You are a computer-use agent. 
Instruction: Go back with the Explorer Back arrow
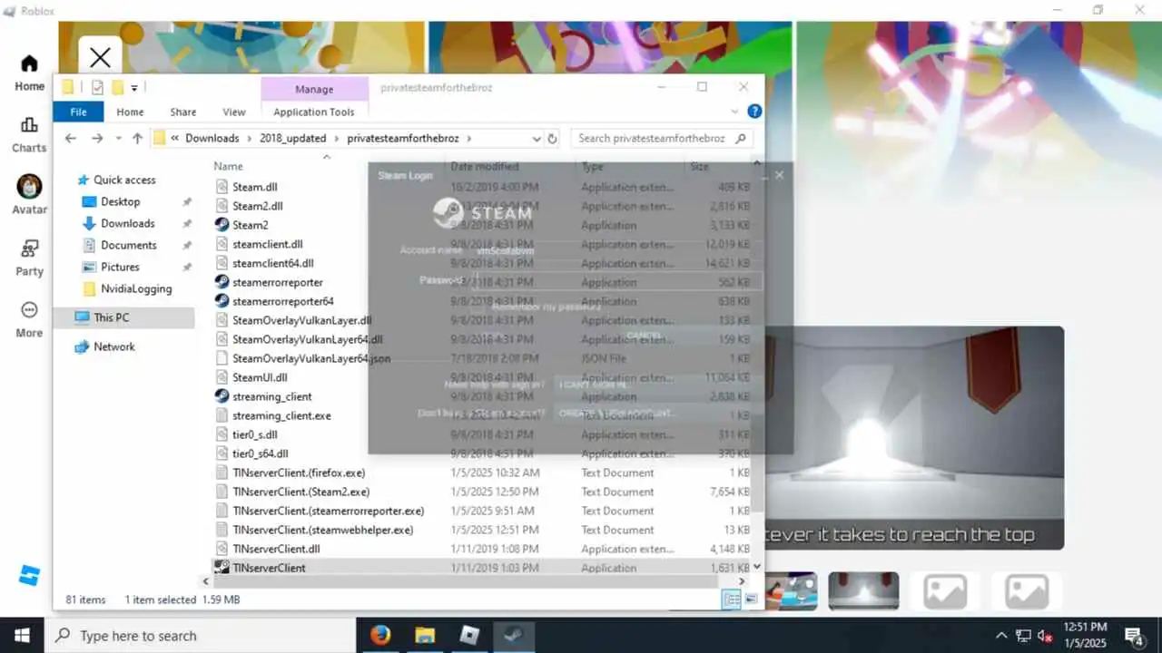(x=71, y=138)
